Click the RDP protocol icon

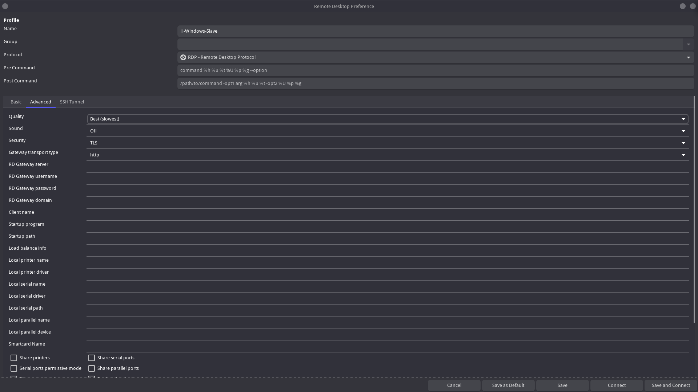pos(183,57)
